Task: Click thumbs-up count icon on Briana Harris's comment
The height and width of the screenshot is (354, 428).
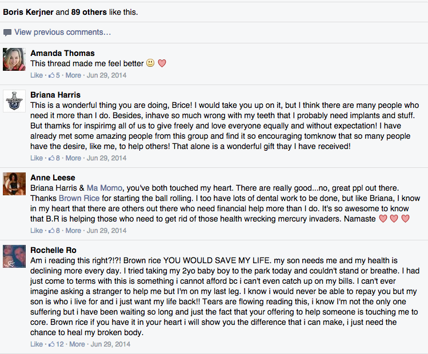Action: pyautogui.click(x=51, y=158)
